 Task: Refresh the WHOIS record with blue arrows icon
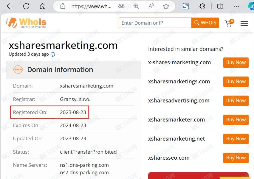point(53,54)
